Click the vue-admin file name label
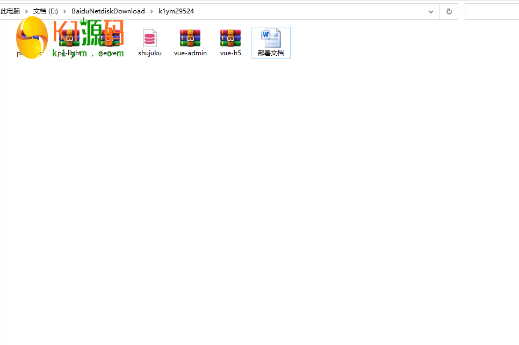The width and height of the screenshot is (519, 345). (x=190, y=53)
